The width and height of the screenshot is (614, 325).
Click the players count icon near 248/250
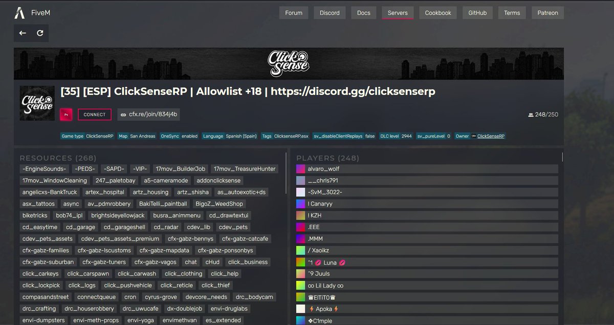[x=531, y=115]
